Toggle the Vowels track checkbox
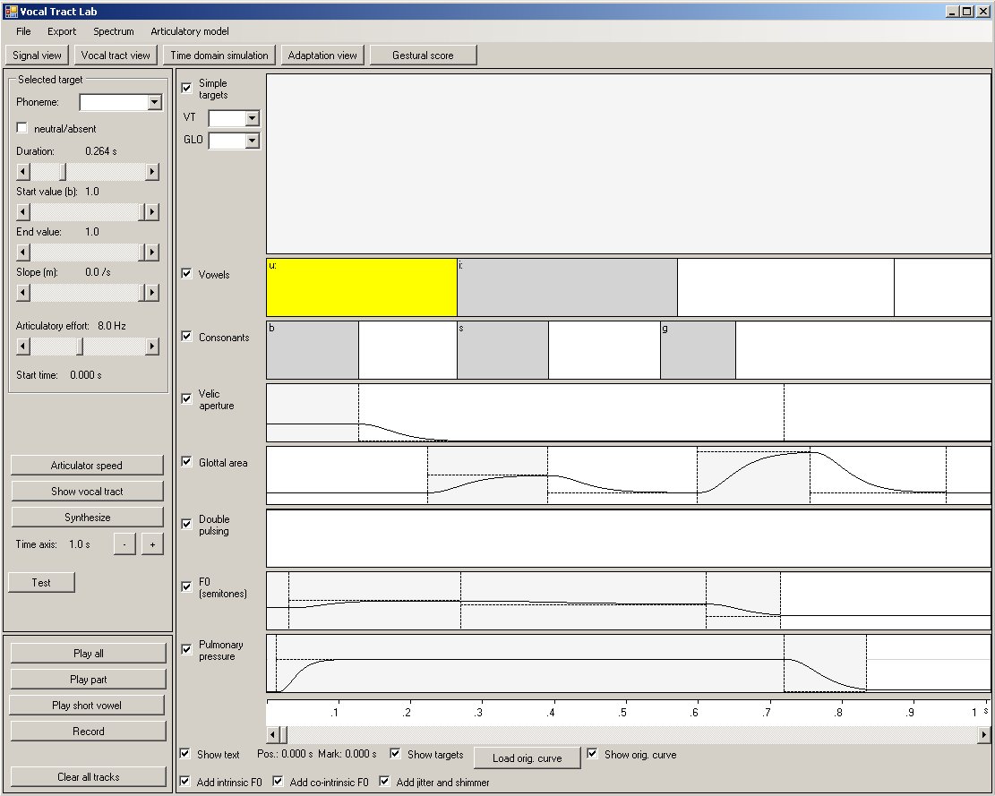This screenshot has height=796, width=995. tap(187, 274)
